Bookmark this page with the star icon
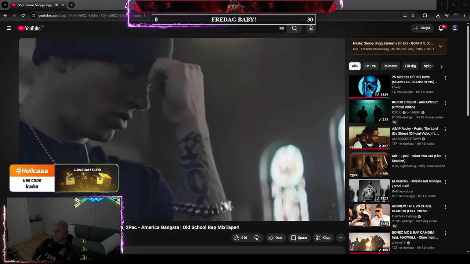The height and width of the screenshot is (264, 470). (413, 15)
